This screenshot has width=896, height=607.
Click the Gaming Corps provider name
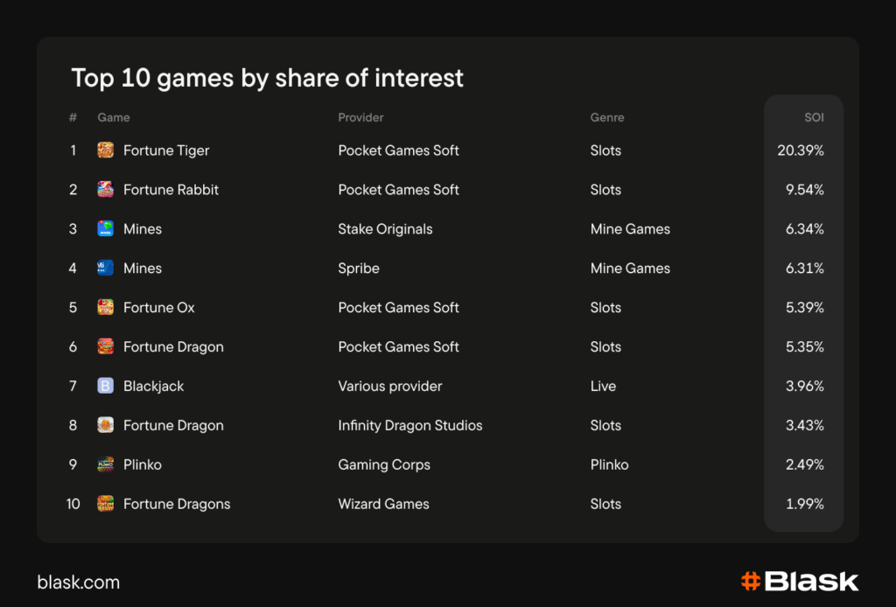[x=384, y=464]
